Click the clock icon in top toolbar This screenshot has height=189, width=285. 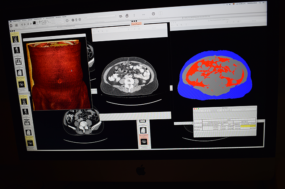(153, 14)
